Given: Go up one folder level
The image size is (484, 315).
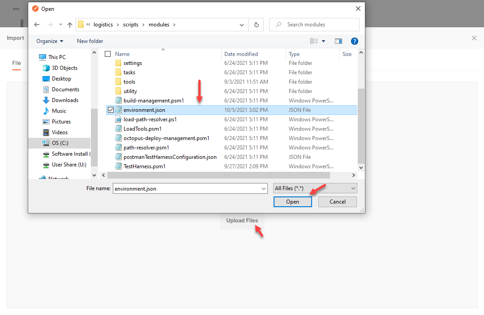Looking at the screenshot, I should (x=70, y=25).
